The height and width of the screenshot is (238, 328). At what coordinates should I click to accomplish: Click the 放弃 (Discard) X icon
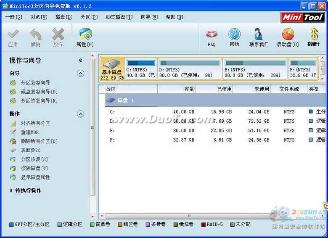(58, 35)
